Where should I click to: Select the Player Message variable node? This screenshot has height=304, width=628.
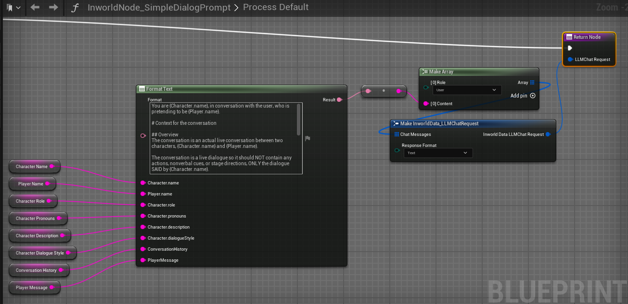click(x=35, y=288)
